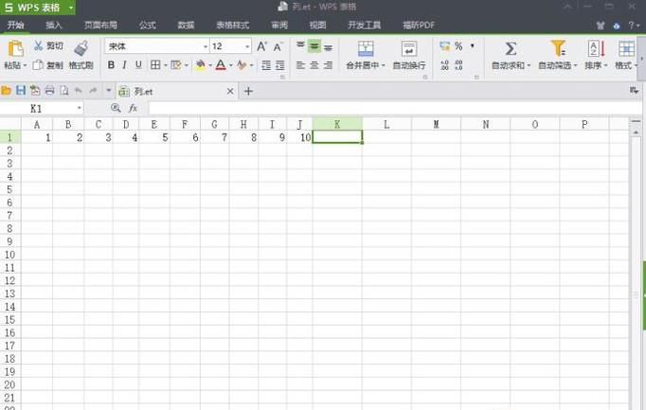This screenshot has height=410, width=646.
Task: Click the new tab plus button
Action: (249, 92)
